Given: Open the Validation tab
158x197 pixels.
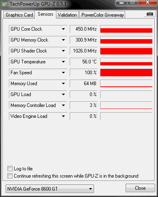Looking at the screenshot, I should (67, 15).
